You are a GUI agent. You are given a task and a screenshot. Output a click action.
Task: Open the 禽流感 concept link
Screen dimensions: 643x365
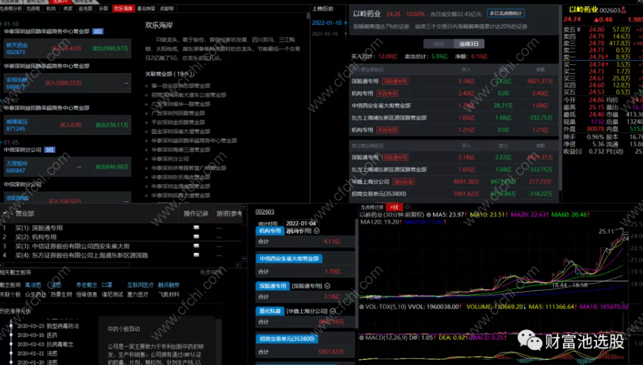pos(33,285)
